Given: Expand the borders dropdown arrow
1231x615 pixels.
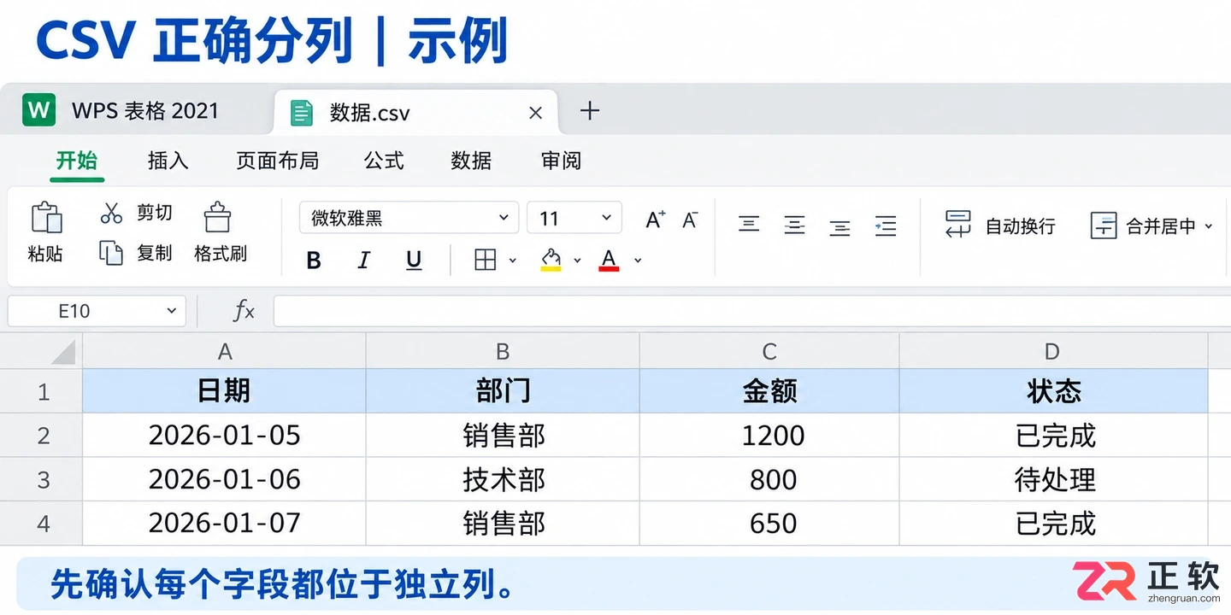Looking at the screenshot, I should pos(512,261).
